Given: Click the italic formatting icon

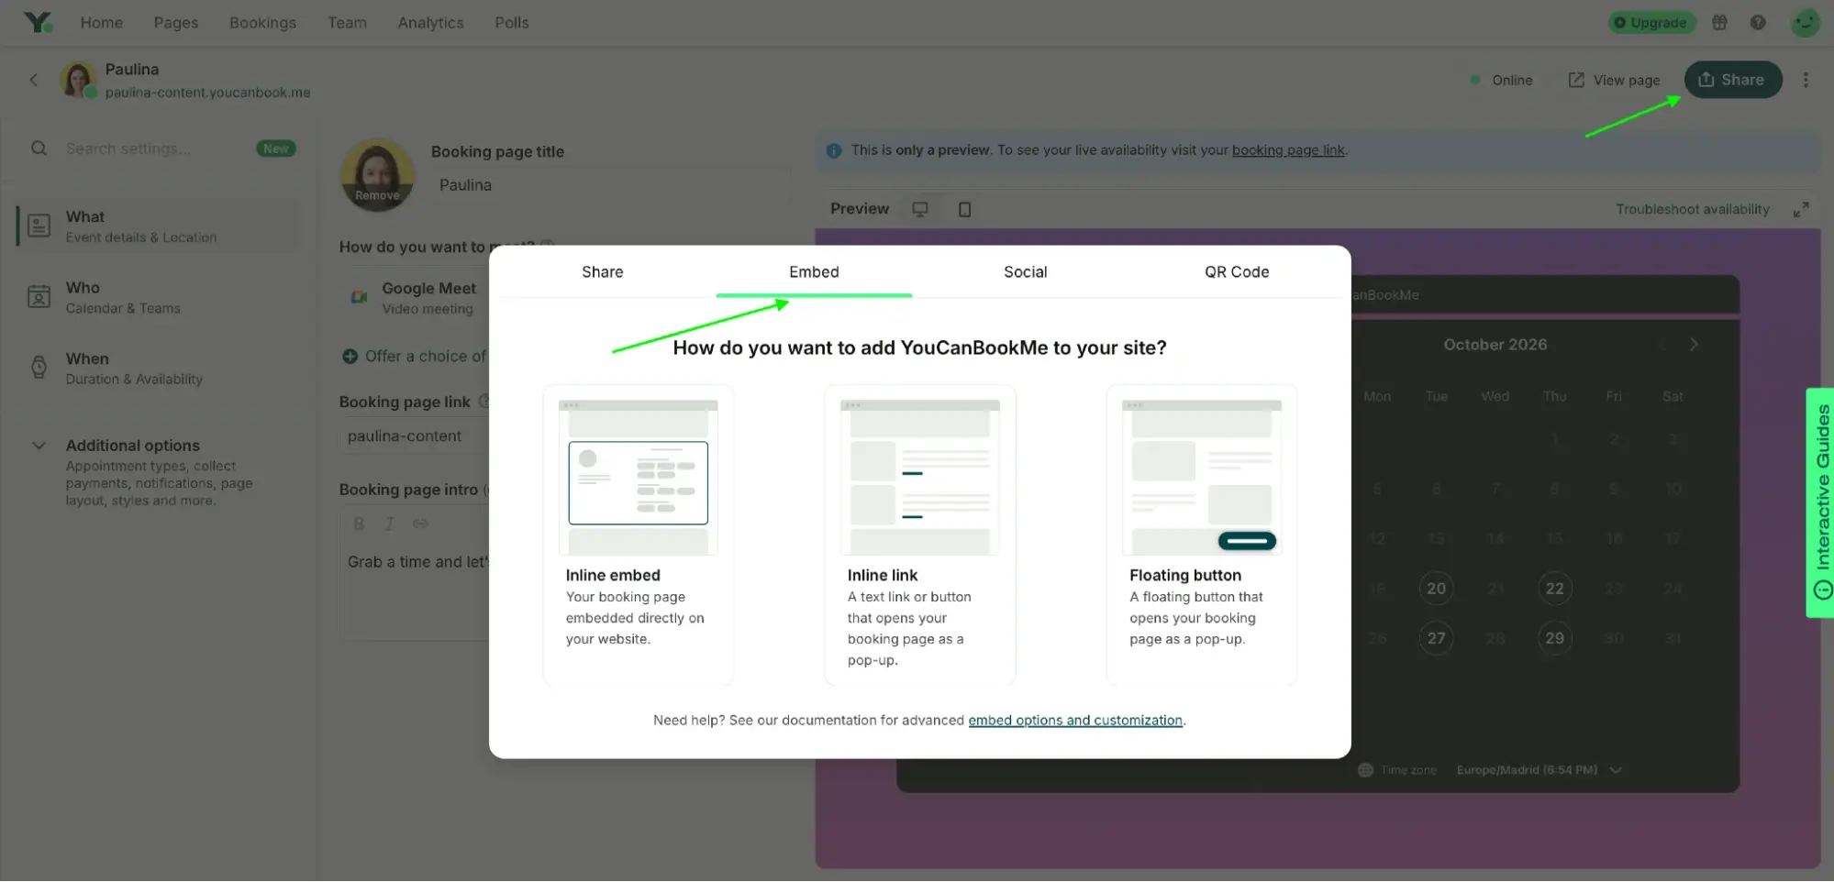Looking at the screenshot, I should (x=389, y=524).
